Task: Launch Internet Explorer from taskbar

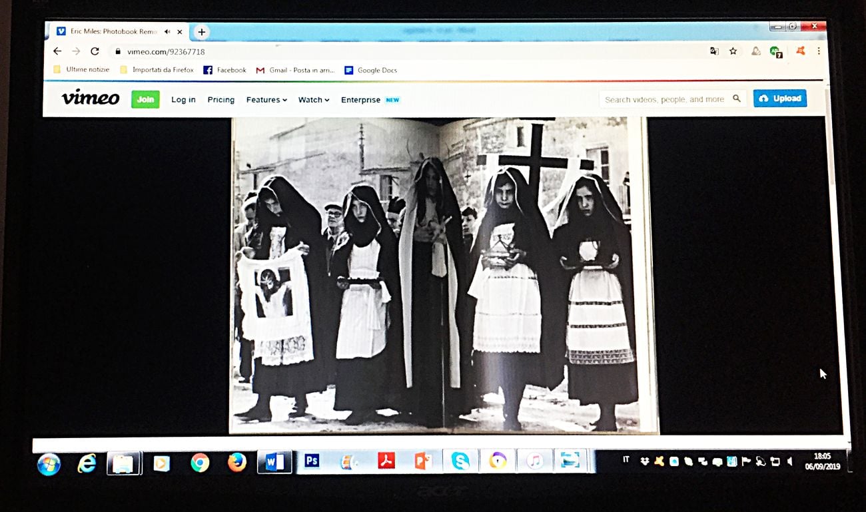Action: [x=87, y=463]
